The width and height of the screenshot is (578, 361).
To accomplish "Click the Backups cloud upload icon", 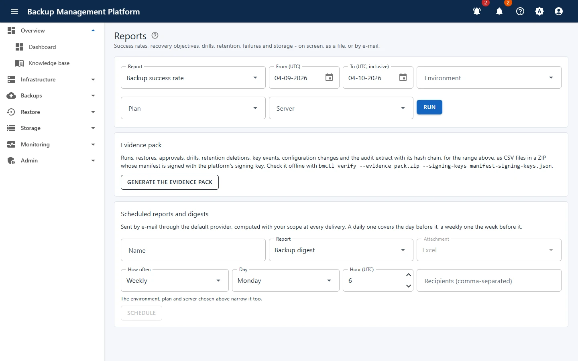I will click(x=11, y=95).
